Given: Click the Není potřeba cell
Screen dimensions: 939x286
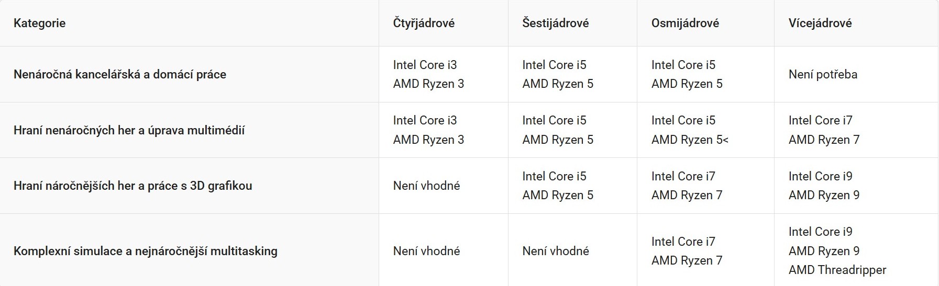Looking at the screenshot, I should 823,74.
